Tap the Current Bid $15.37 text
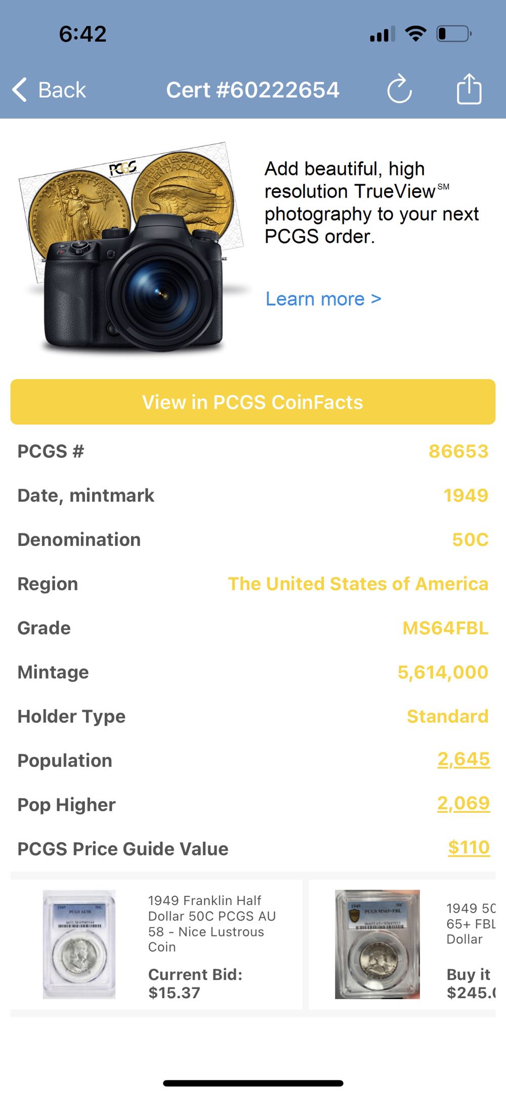This screenshot has height=1097, width=506. coord(195,983)
